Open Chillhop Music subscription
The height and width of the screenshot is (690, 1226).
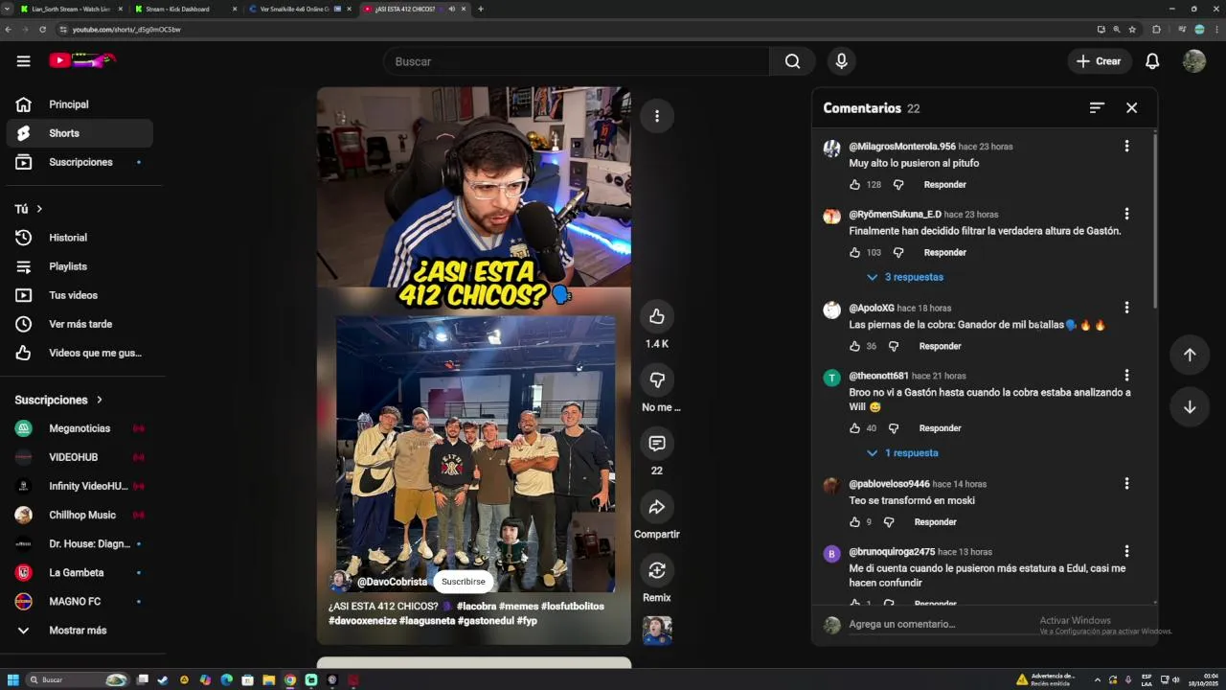pyautogui.click(x=79, y=515)
